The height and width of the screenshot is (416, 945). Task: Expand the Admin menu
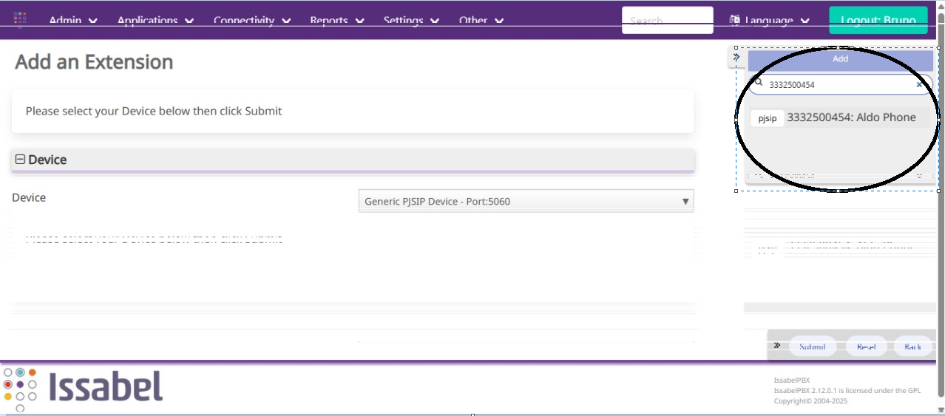tap(73, 21)
